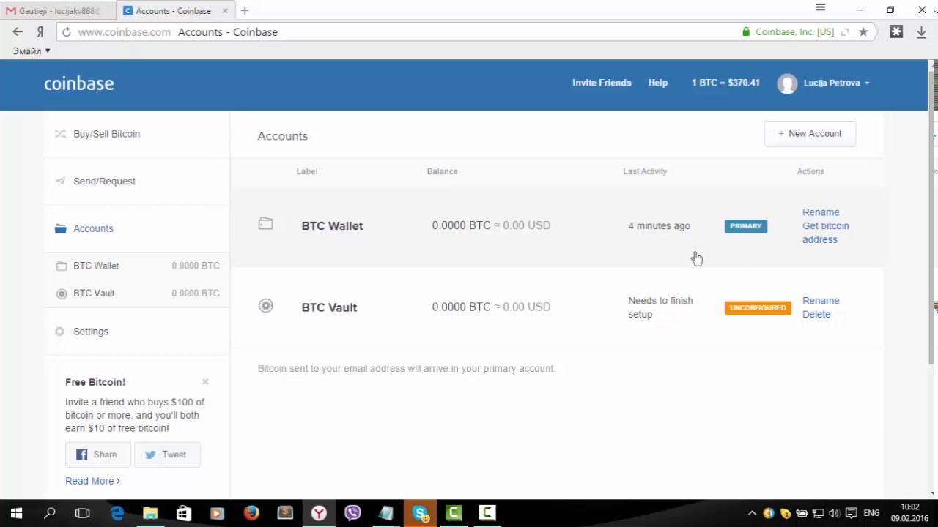Click the Tweet button
The image size is (938, 527).
pos(167,455)
